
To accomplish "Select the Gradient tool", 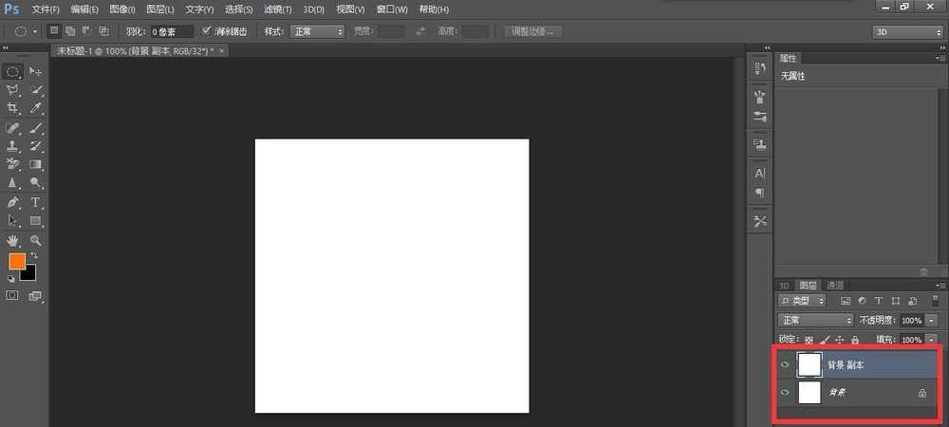I will click(36, 164).
